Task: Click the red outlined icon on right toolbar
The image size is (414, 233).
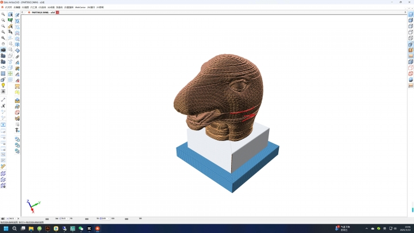Action: point(411,67)
